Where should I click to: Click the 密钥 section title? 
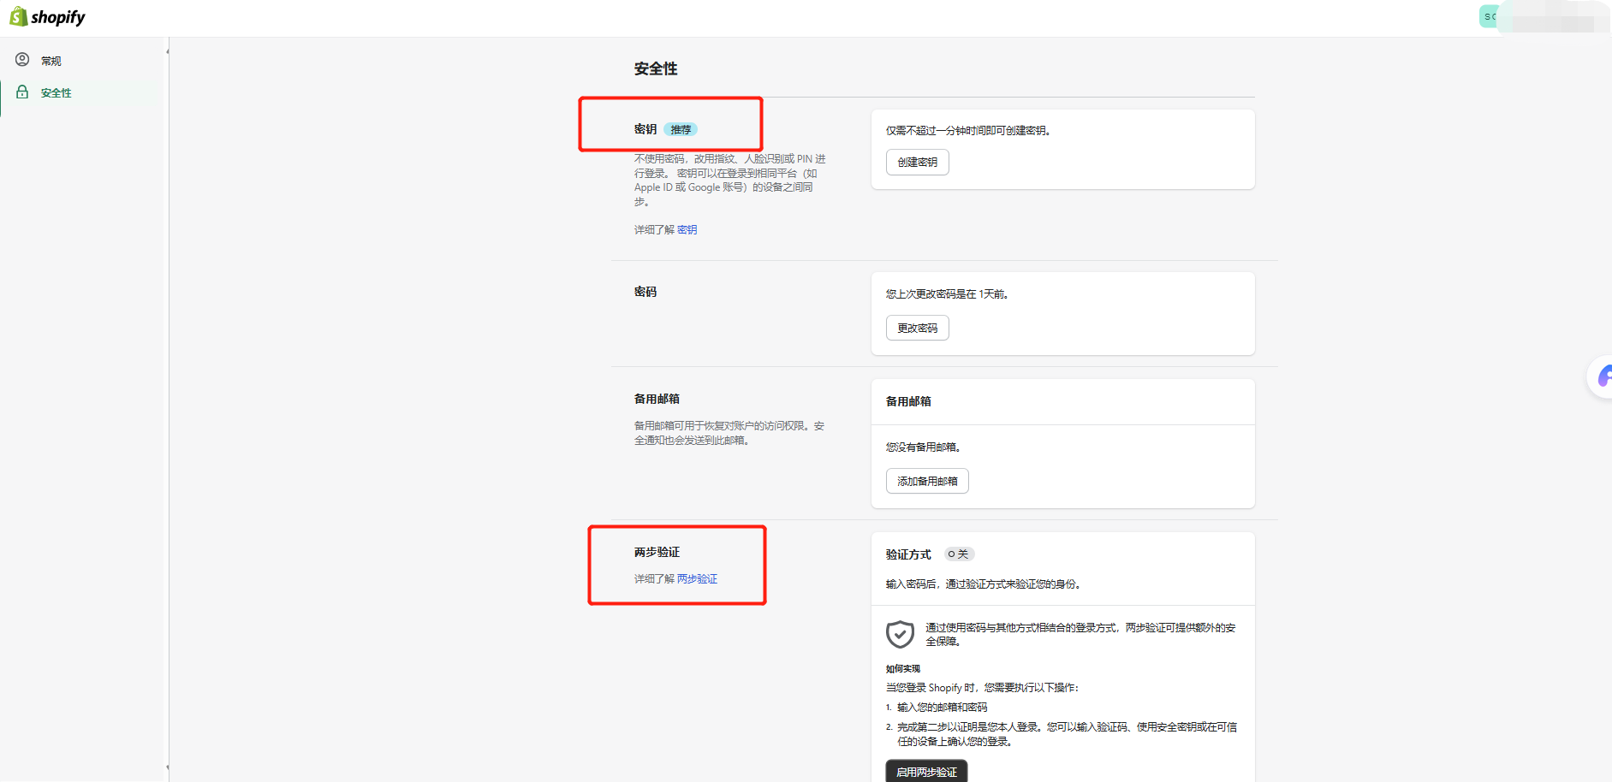tap(644, 128)
